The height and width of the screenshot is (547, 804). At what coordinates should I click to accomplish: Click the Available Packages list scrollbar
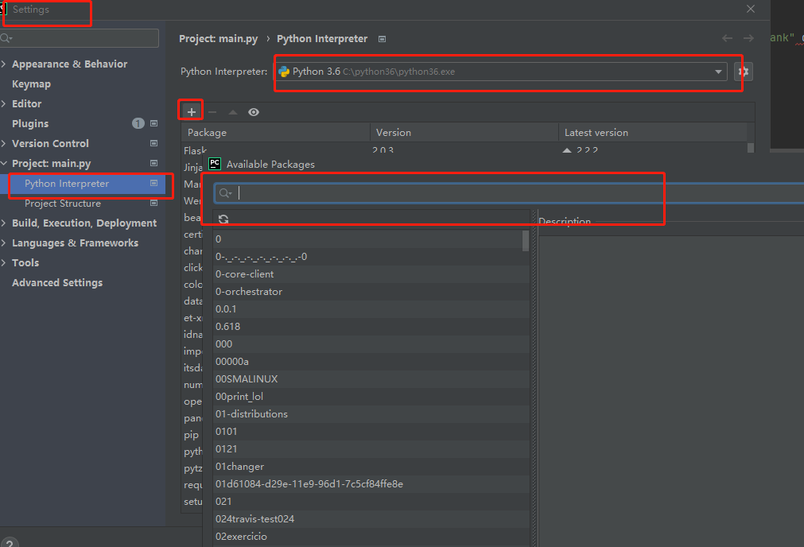pos(526,241)
